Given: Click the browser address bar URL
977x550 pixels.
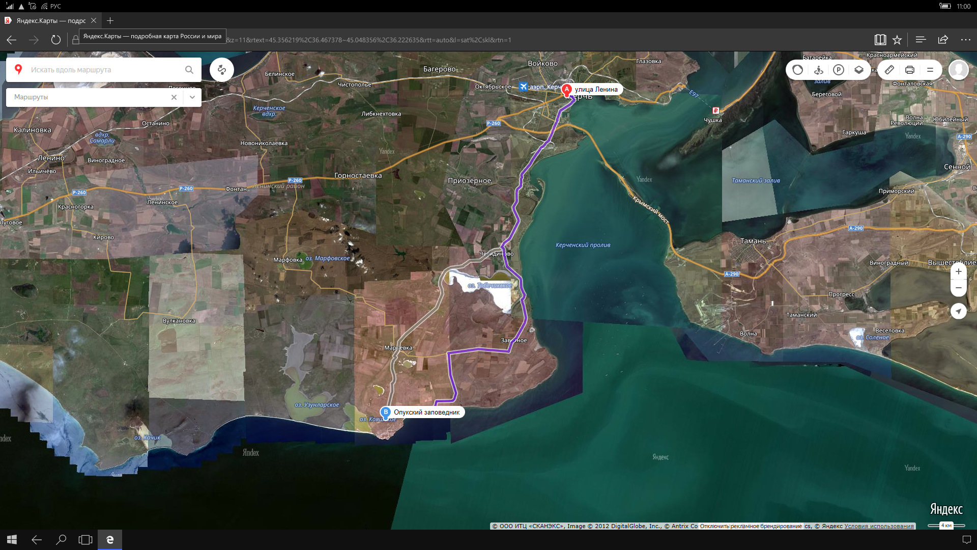Looking at the screenshot, I should coord(369,40).
